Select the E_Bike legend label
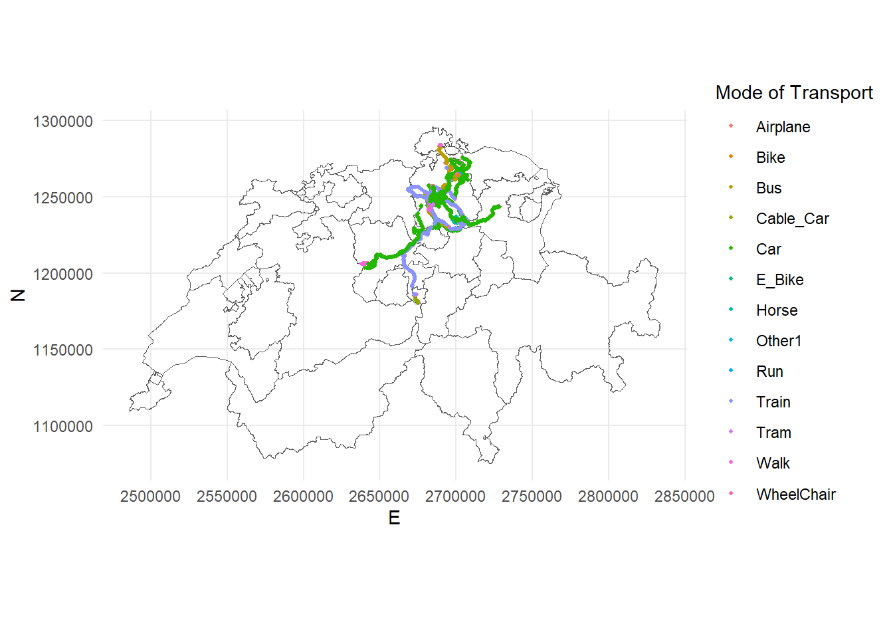This screenshot has width=893, height=638. (x=779, y=280)
